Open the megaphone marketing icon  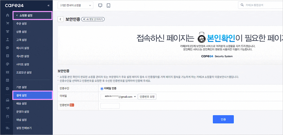tap(8, 108)
